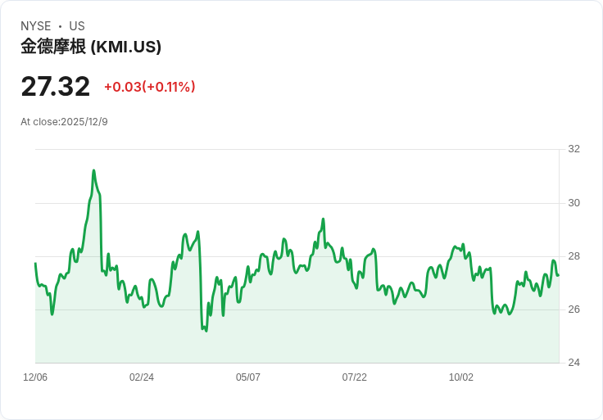Click the At close 2025/12/9 timestamp
This screenshot has width=603, height=420.
click(64, 122)
